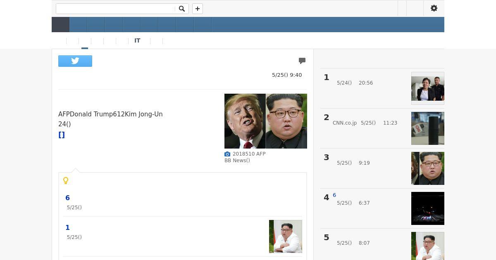
Task: Switch to the IT category tab
Action: click(x=137, y=41)
